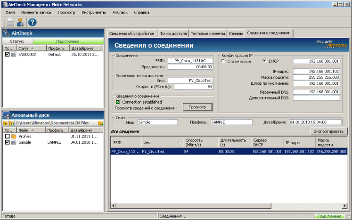
Task: Click the left arrow of horizontal scrollbar
Action: point(114,205)
